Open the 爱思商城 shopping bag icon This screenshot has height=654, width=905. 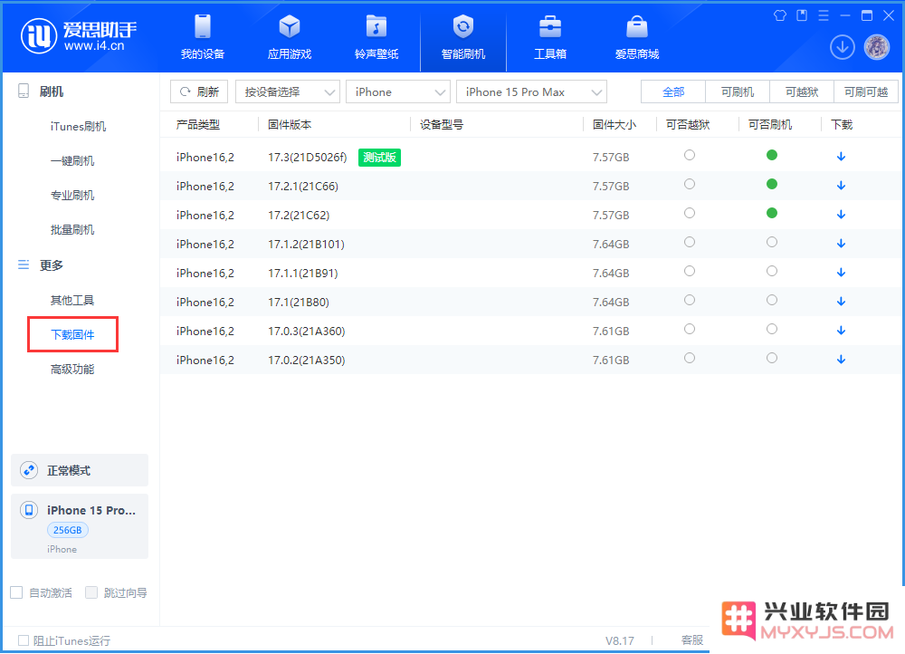coord(636,26)
